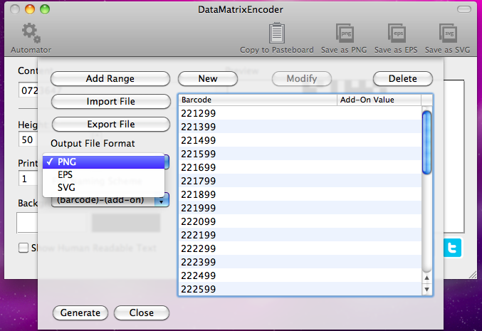
Task: Select barcode row 222499
Action: pyautogui.click(x=300, y=275)
